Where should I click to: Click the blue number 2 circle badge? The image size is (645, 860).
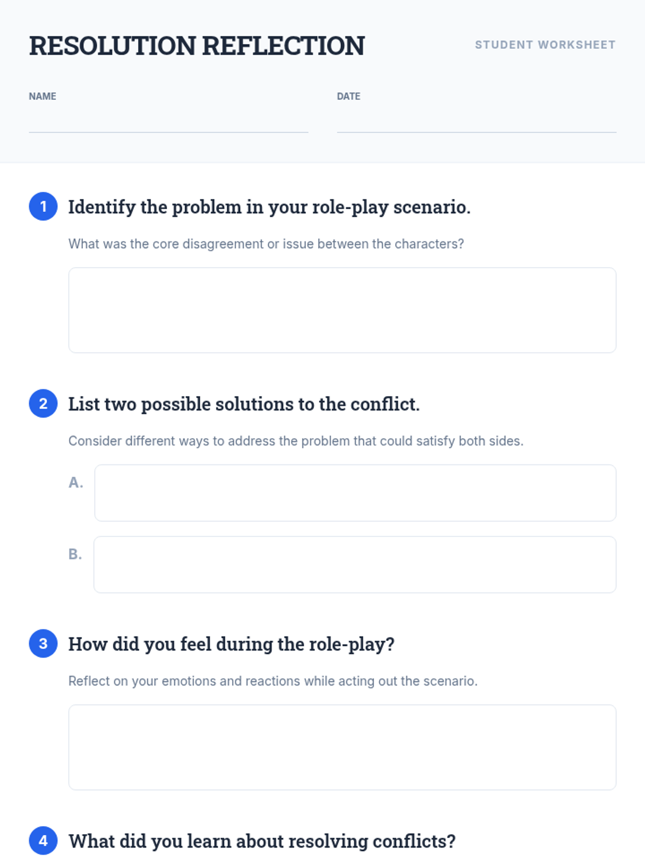pyautogui.click(x=43, y=404)
